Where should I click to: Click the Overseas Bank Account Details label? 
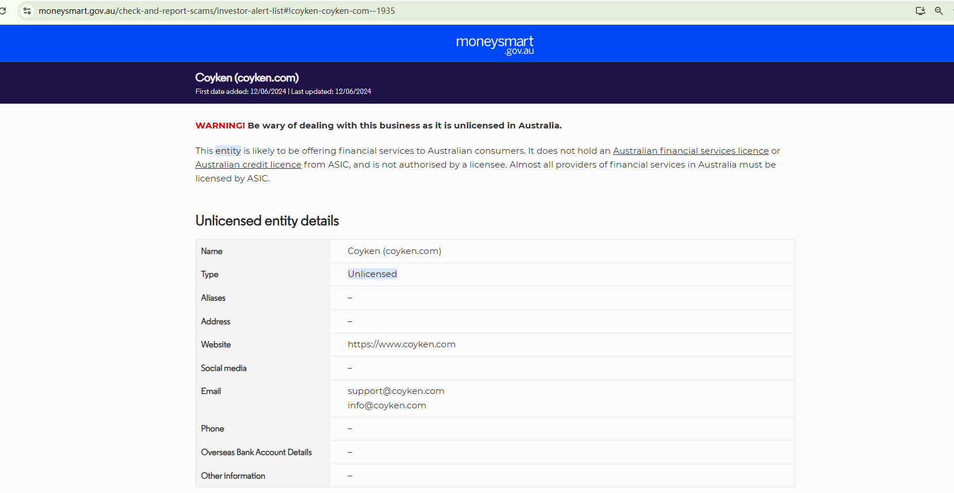[x=257, y=452]
